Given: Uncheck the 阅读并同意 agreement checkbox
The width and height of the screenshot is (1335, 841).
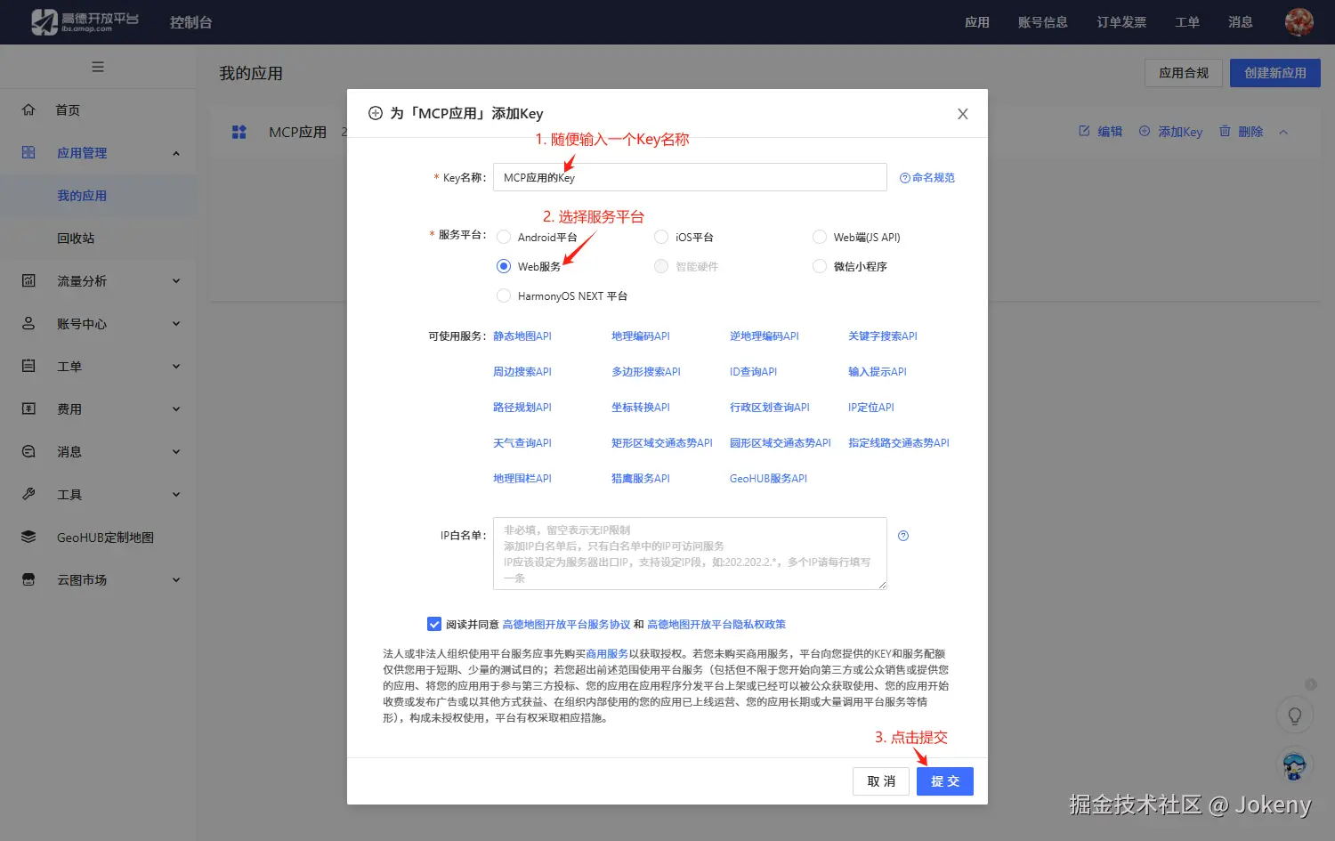Looking at the screenshot, I should pyautogui.click(x=434, y=624).
